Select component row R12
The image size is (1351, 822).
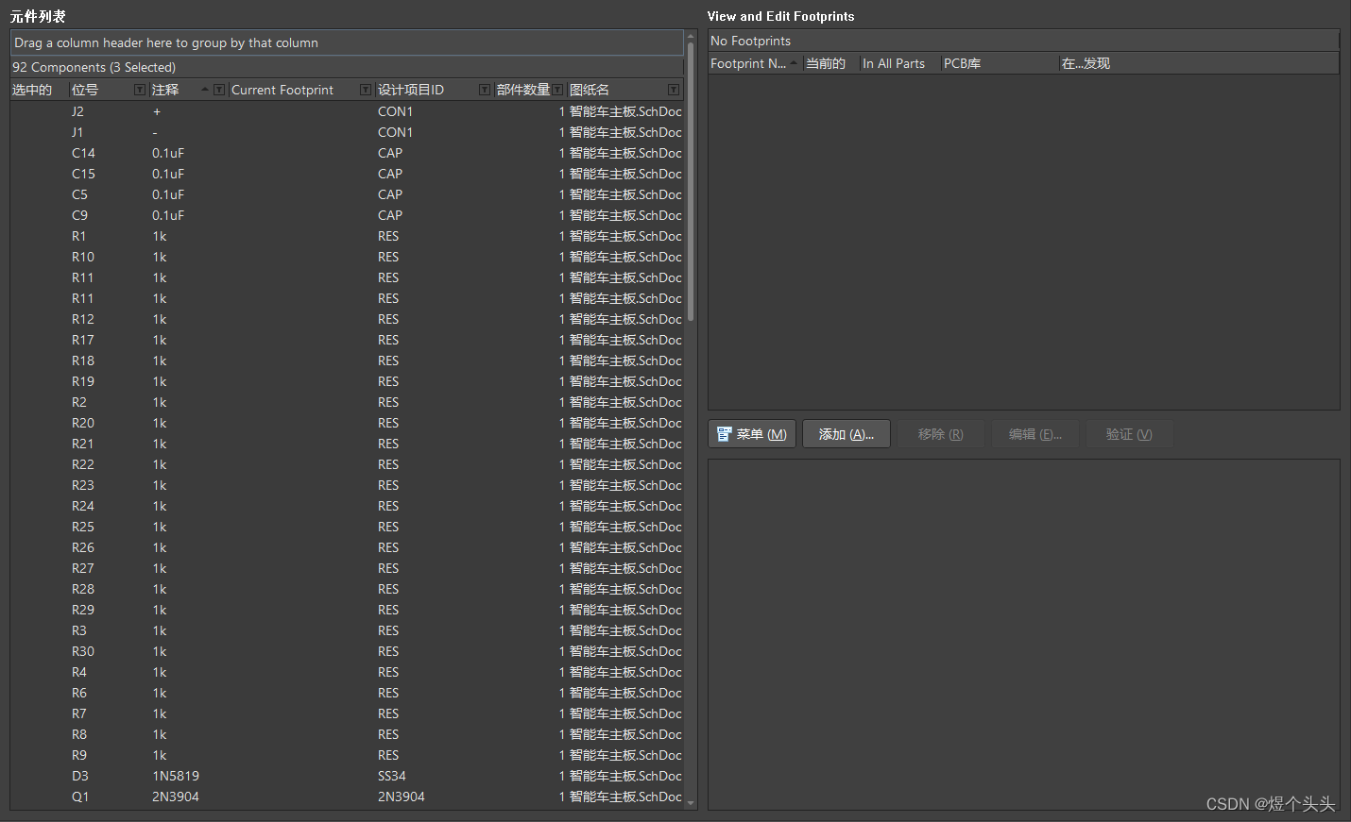point(347,319)
